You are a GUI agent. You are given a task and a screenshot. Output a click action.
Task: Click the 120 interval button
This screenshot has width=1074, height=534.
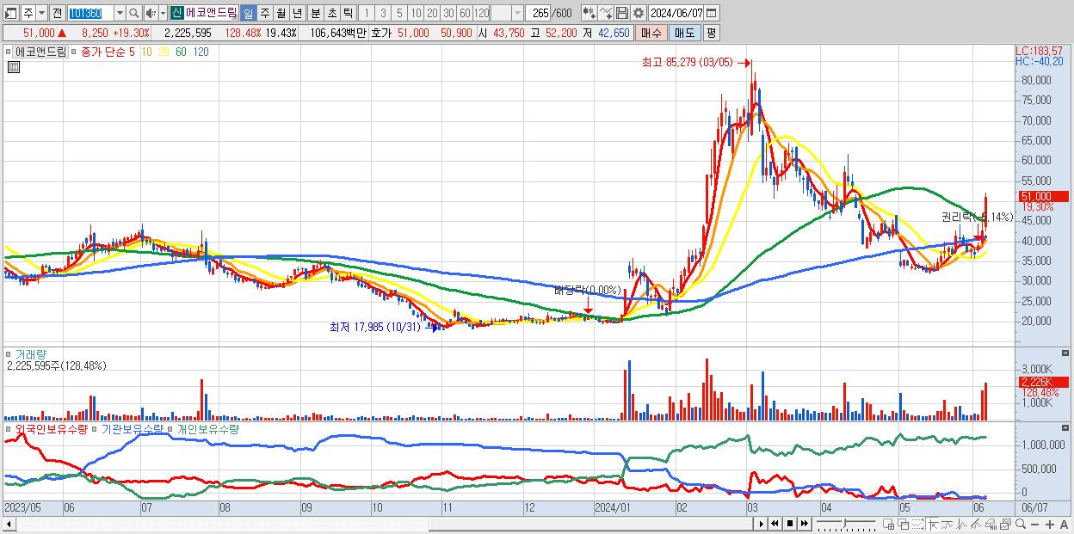(x=482, y=13)
